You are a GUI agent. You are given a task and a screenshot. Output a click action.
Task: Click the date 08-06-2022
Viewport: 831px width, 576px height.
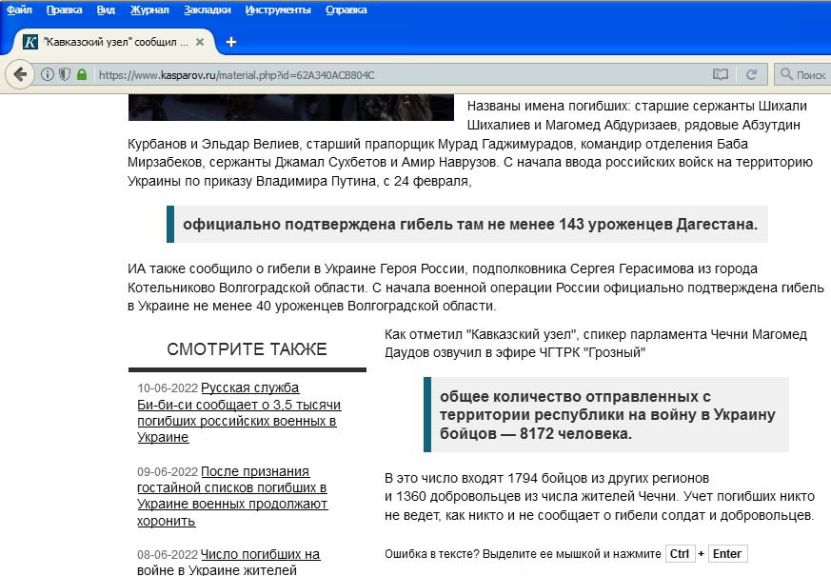168,555
